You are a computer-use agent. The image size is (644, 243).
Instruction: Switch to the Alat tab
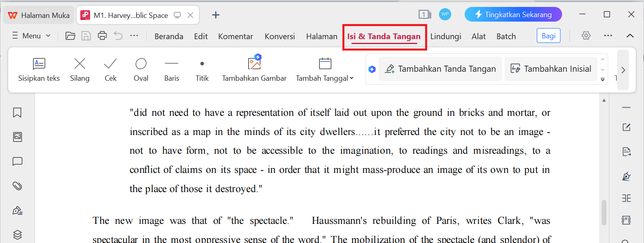(x=479, y=36)
